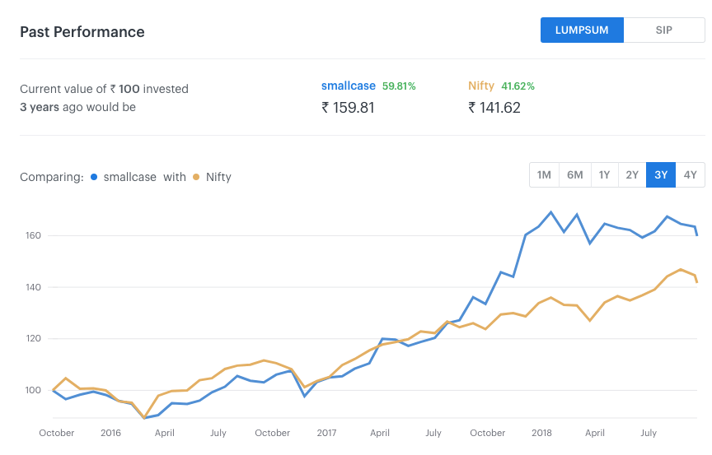Viewport: 712px width, 455px height.
Task: Click the orange Nifty legend dot
Action: point(196,177)
